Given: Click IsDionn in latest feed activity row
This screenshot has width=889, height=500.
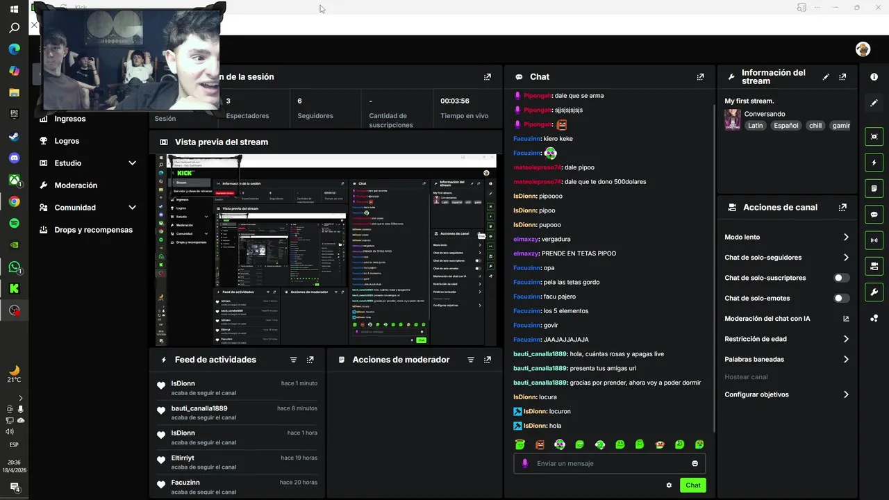Looking at the screenshot, I should tap(183, 383).
